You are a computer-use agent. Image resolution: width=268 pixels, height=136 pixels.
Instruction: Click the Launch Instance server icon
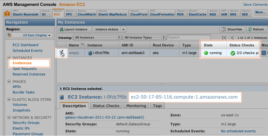[x=61, y=29]
